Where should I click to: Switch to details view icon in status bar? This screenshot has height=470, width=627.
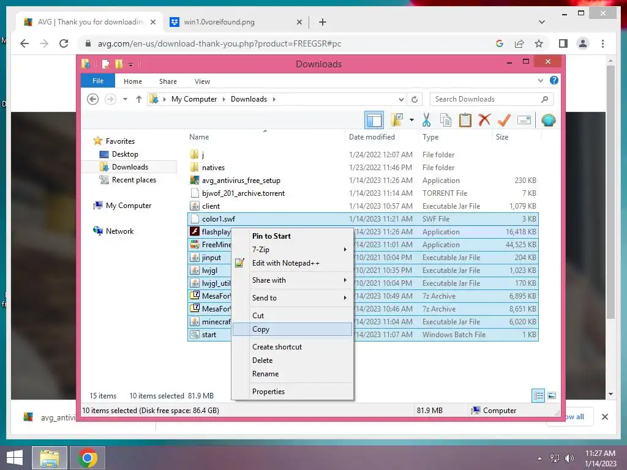point(538,396)
